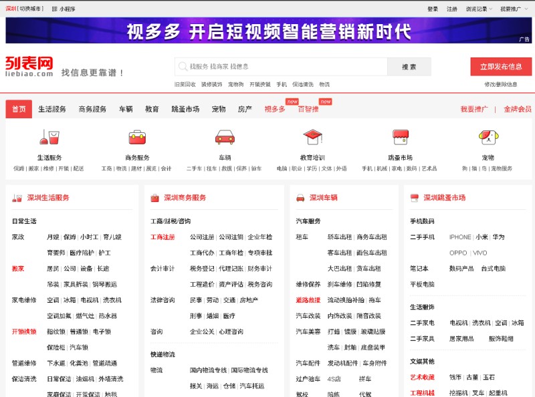This screenshot has height=397, width=535.
Task: Click the 搜索 search button
Action: tap(409, 67)
